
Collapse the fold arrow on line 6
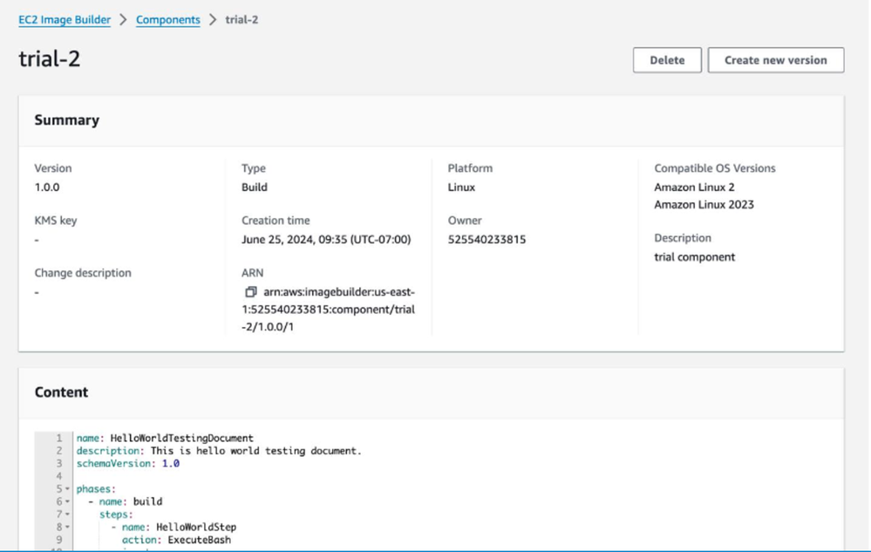coord(67,502)
